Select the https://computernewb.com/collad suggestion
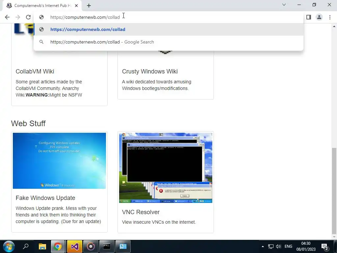The height and width of the screenshot is (253, 337). pos(168,29)
